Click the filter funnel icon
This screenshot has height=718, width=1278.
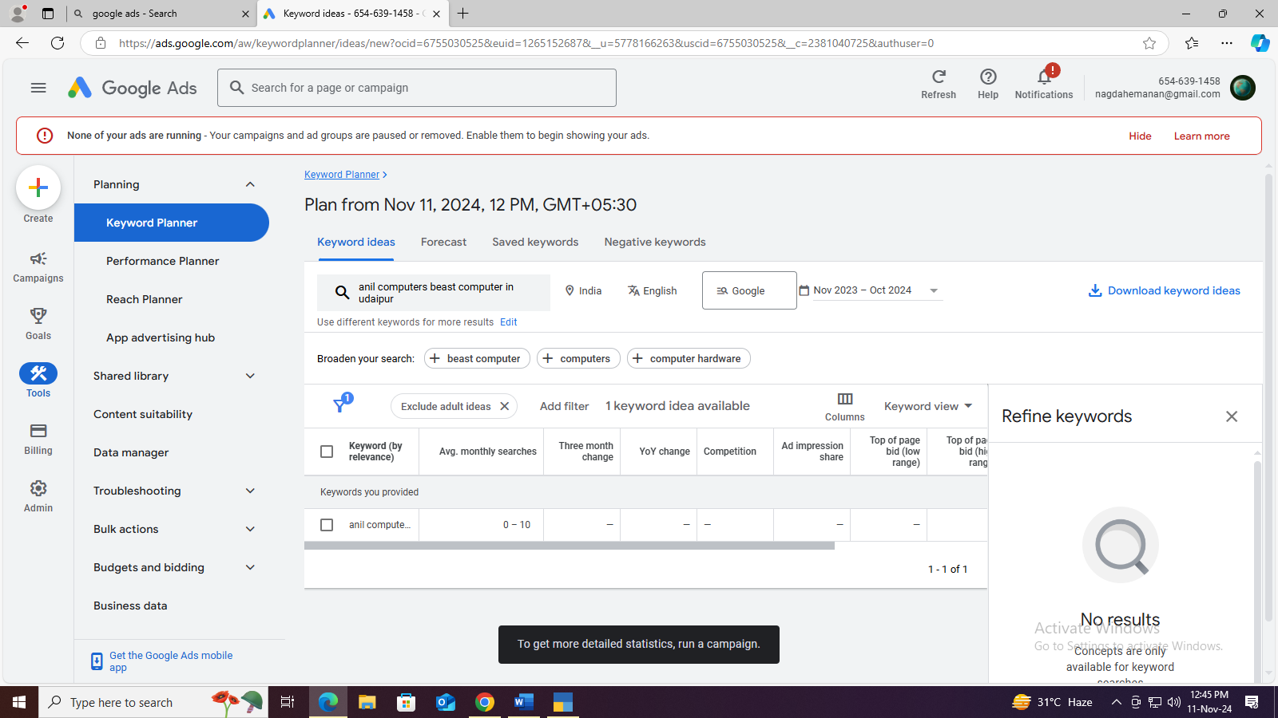coord(340,406)
